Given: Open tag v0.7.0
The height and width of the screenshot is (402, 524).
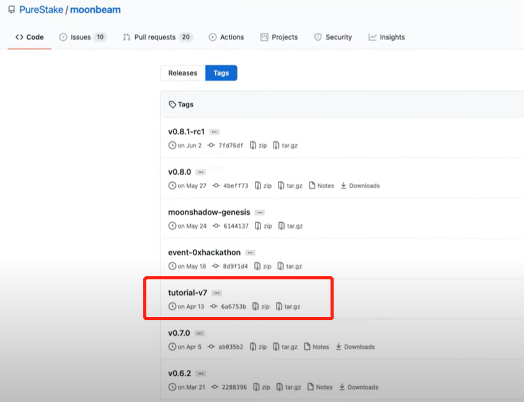Looking at the screenshot, I should 179,333.
